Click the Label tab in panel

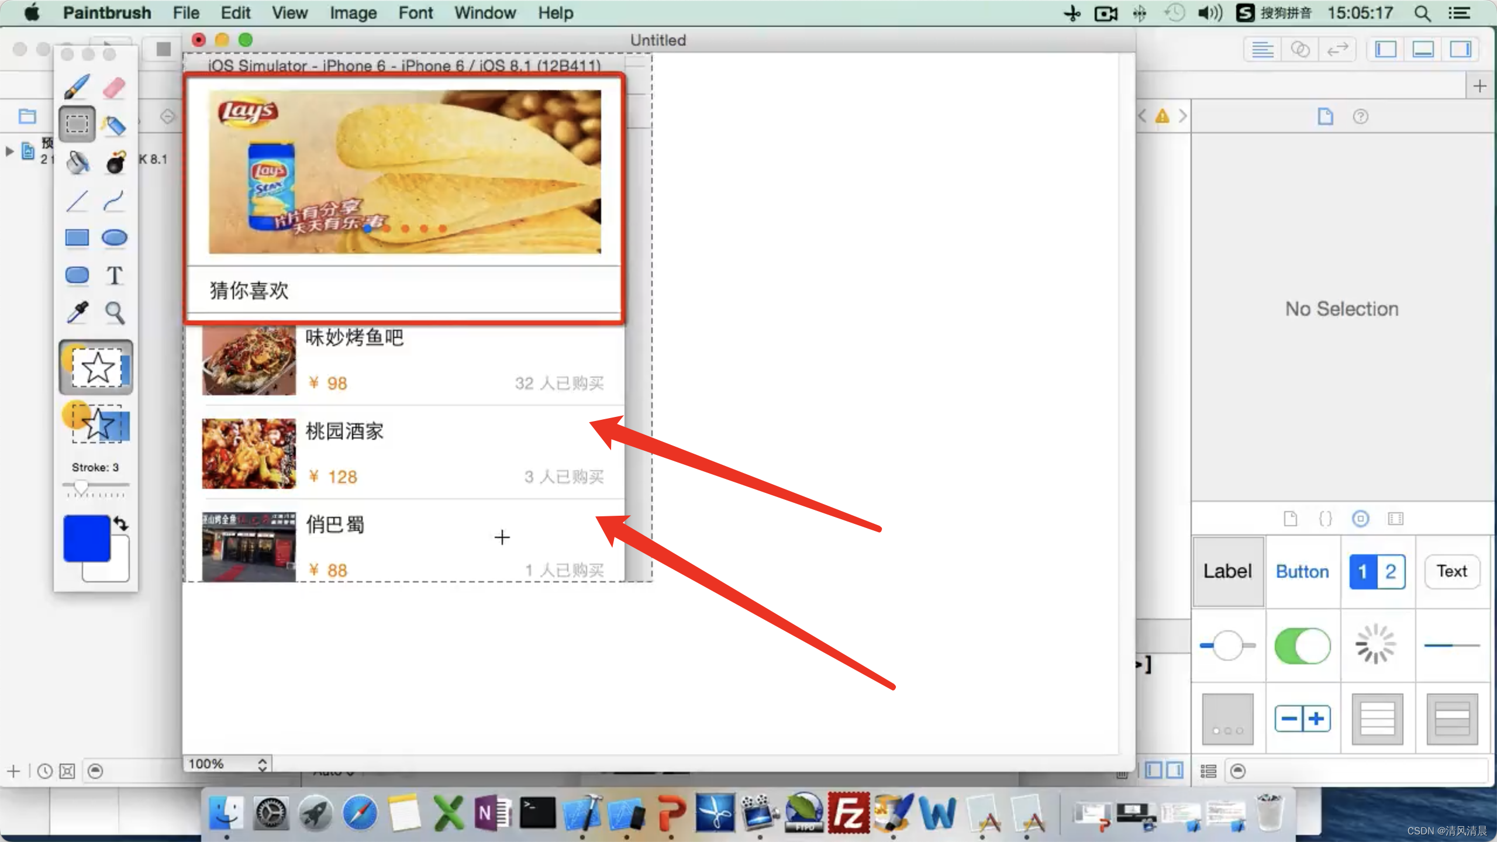1227,571
